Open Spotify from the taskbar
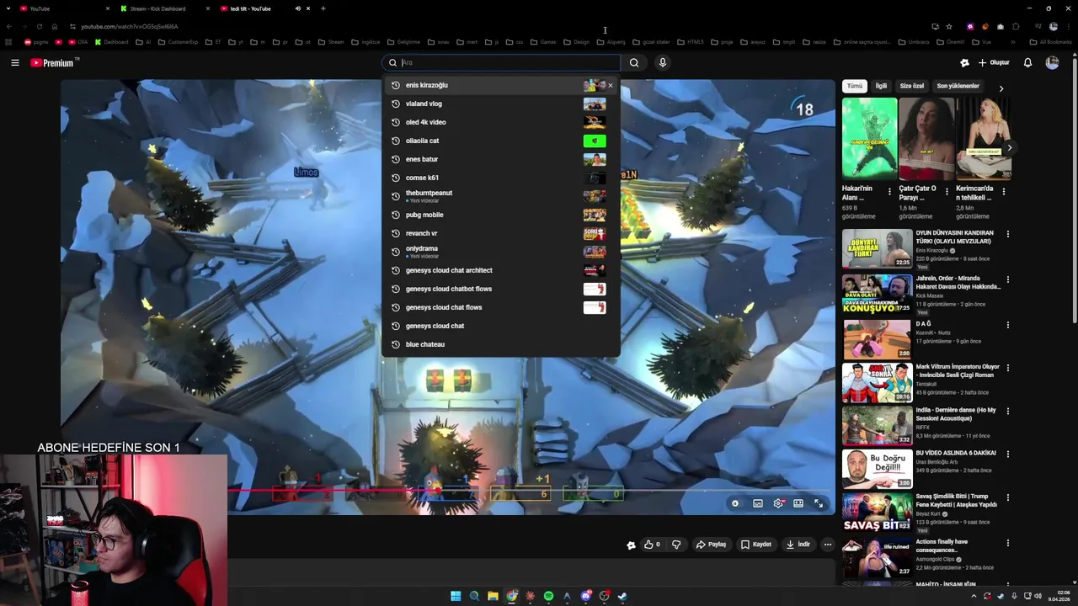This screenshot has height=606, width=1078. click(548, 596)
